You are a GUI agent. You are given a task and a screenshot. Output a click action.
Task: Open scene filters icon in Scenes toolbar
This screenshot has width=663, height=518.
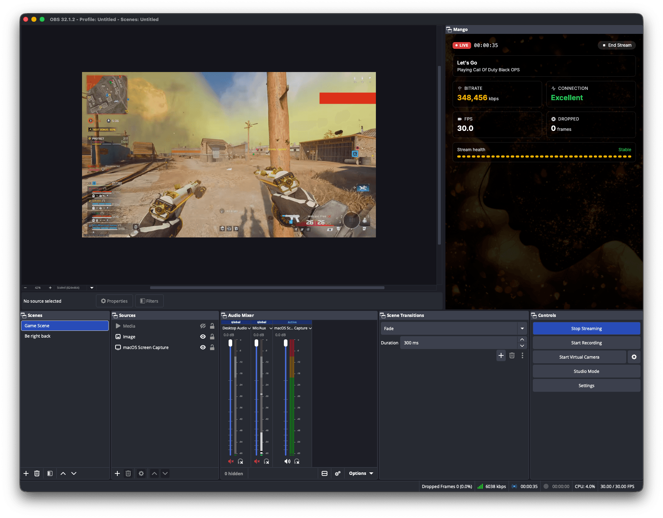pyautogui.click(x=50, y=473)
